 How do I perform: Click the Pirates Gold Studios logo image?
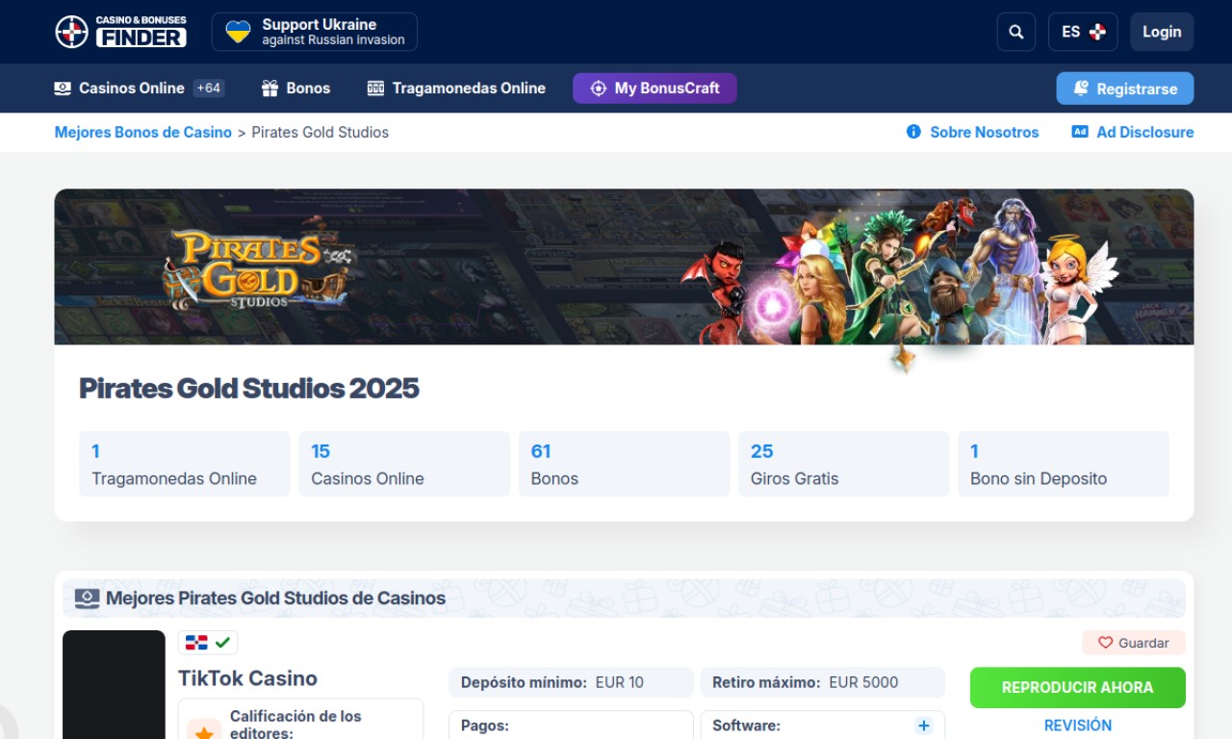click(x=258, y=268)
